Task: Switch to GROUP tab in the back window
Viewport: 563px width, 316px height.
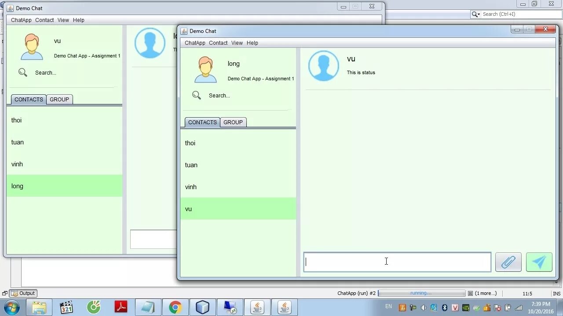Action: pyautogui.click(x=59, y=100)
